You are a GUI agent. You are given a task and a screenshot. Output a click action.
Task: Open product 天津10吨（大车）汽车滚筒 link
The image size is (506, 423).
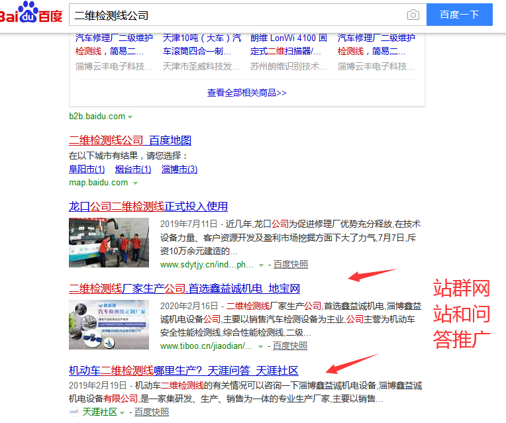202,44
